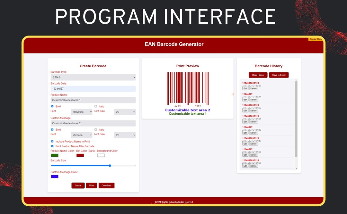This screenshot has width=347, height=214.
Task: Open the red Dot Color (Bars) swatch
Action: click(80, 155)
